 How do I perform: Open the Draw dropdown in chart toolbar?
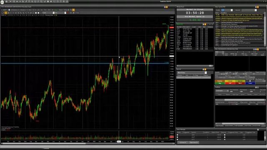tap(30, 10)
